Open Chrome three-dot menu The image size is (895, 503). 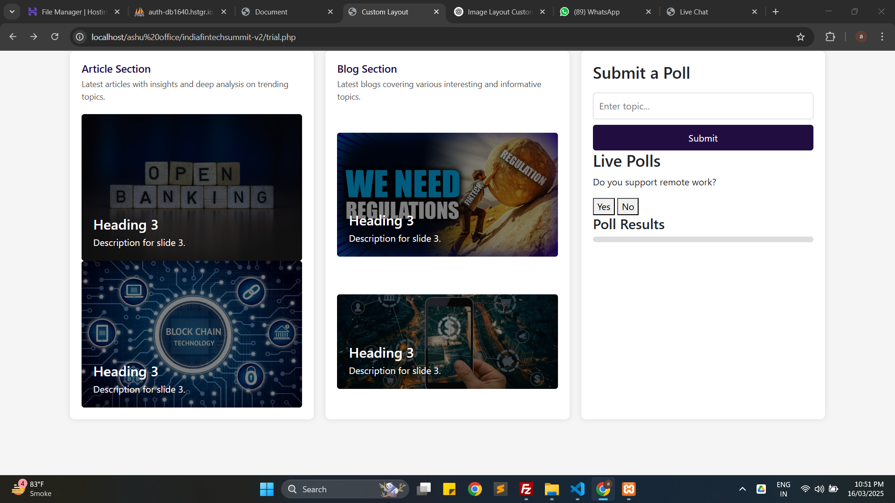point(882,37)
